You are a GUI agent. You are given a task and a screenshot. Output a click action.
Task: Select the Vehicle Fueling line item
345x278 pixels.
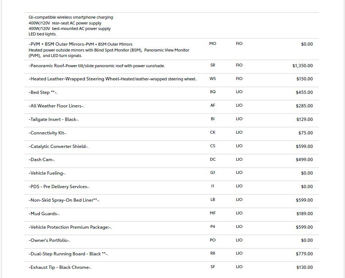[x=47, y=173]
